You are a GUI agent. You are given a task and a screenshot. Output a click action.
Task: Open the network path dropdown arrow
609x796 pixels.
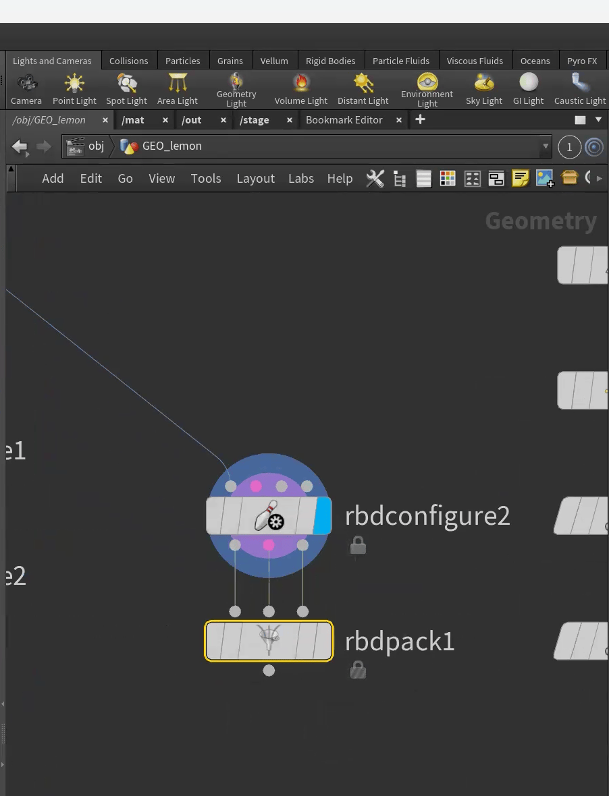coord(545,146)
